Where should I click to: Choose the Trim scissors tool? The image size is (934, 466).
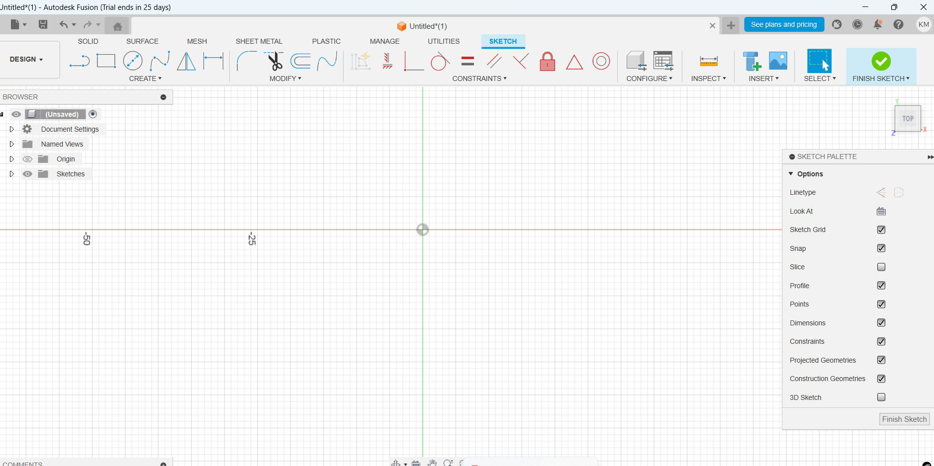point(274,61)
